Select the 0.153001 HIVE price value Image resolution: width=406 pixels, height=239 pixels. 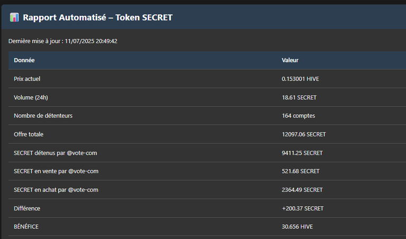pos(300,79)
